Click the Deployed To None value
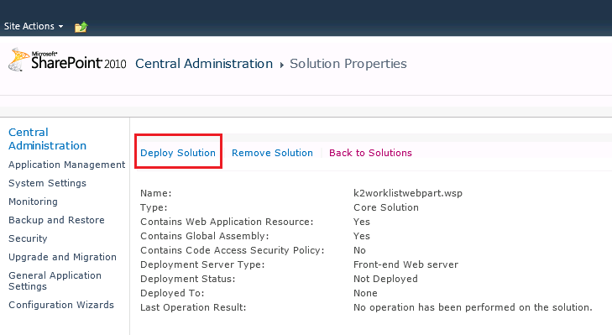 coord(365,293)
